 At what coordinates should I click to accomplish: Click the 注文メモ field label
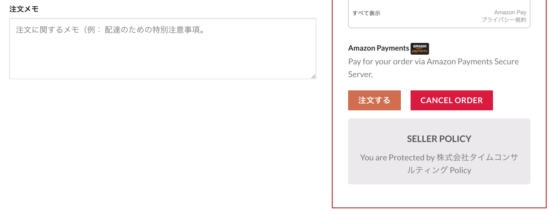[24, 9]
